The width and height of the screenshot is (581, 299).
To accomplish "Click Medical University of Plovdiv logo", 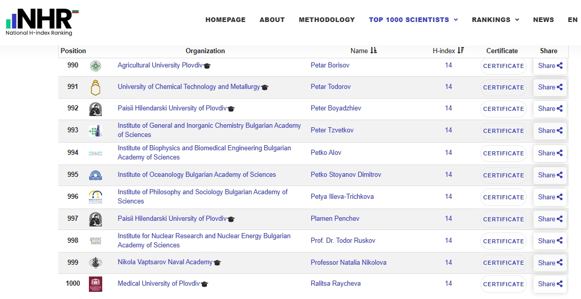I will [x=96, y=284].
